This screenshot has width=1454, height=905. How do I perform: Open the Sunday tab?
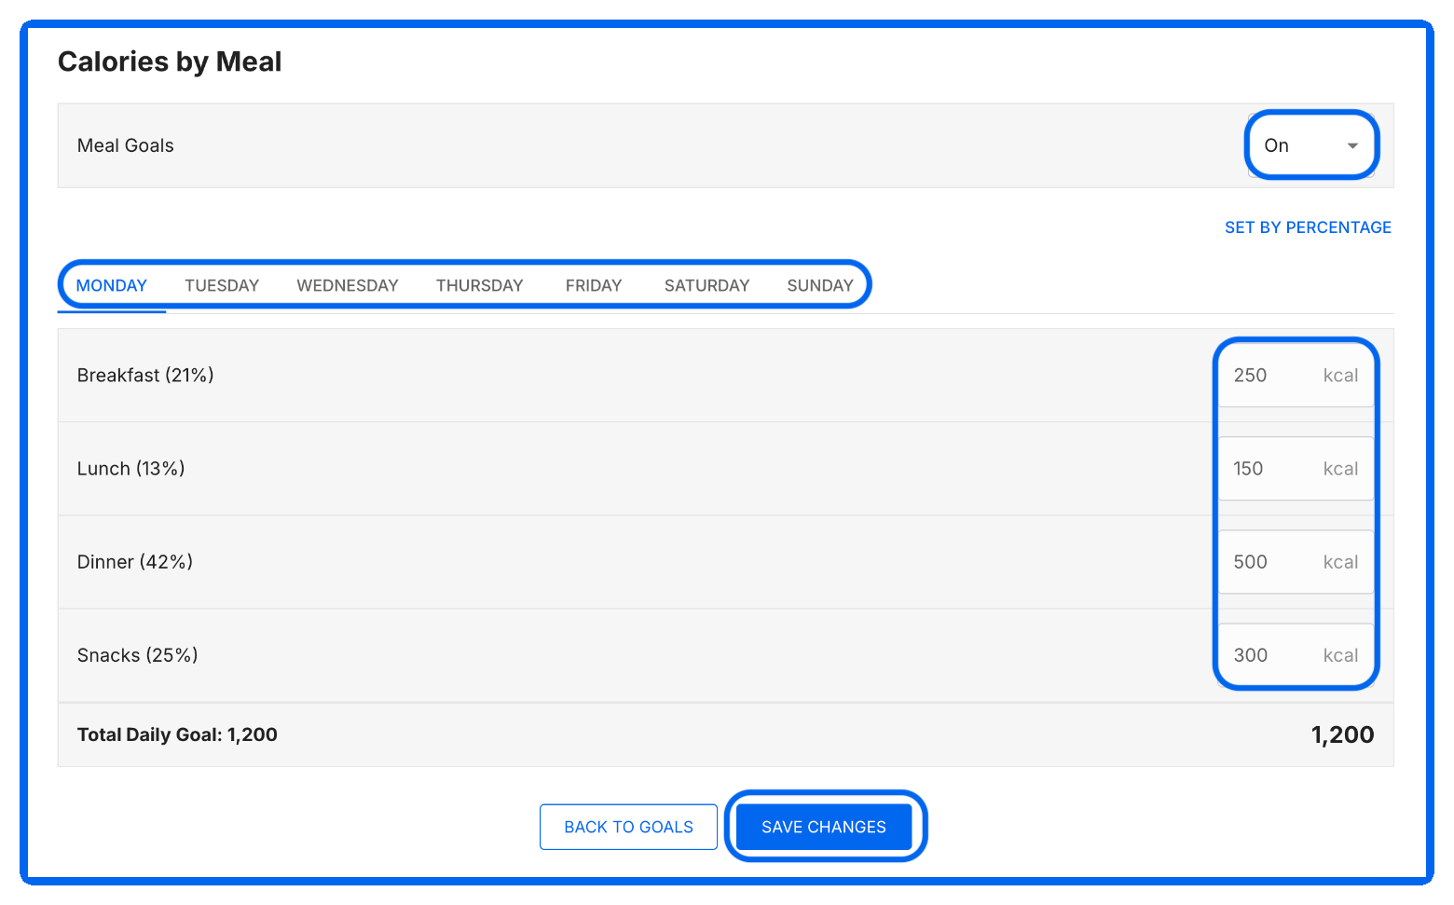tap(820, 285)
